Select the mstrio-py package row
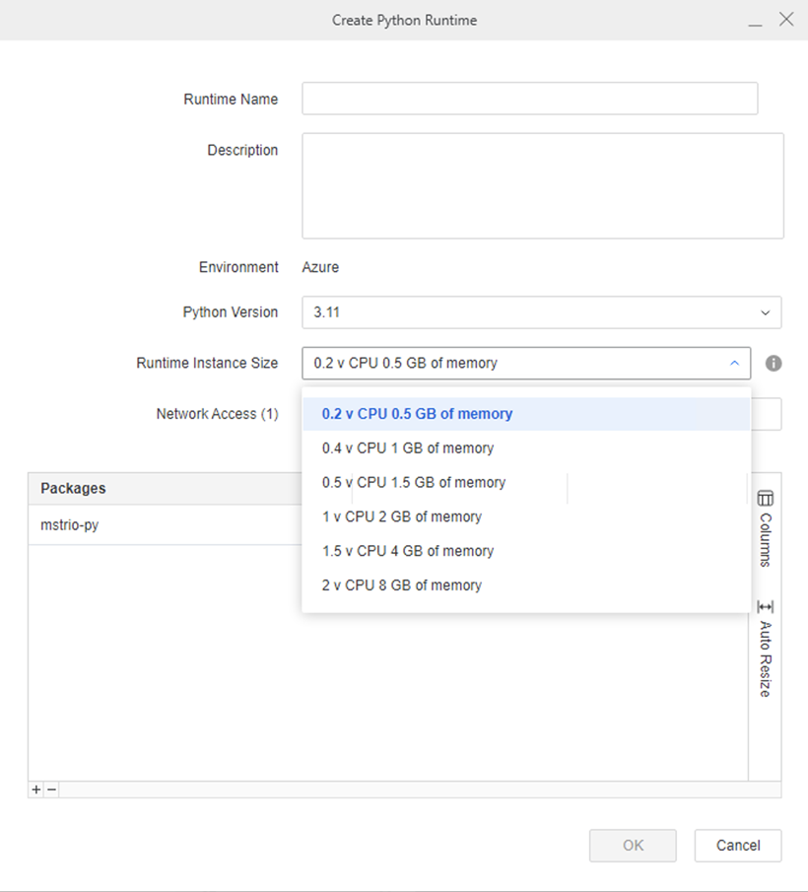808x892 pixels. click(x=158, y=525)
